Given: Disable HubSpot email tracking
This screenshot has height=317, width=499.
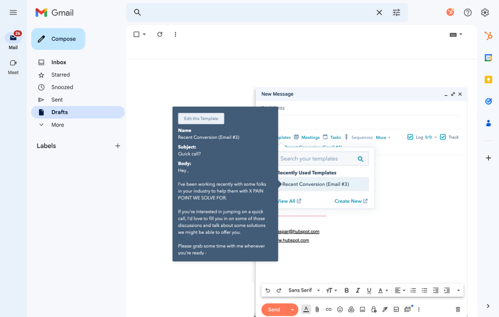Looking at the screenshot, I should tap(443, 137).
